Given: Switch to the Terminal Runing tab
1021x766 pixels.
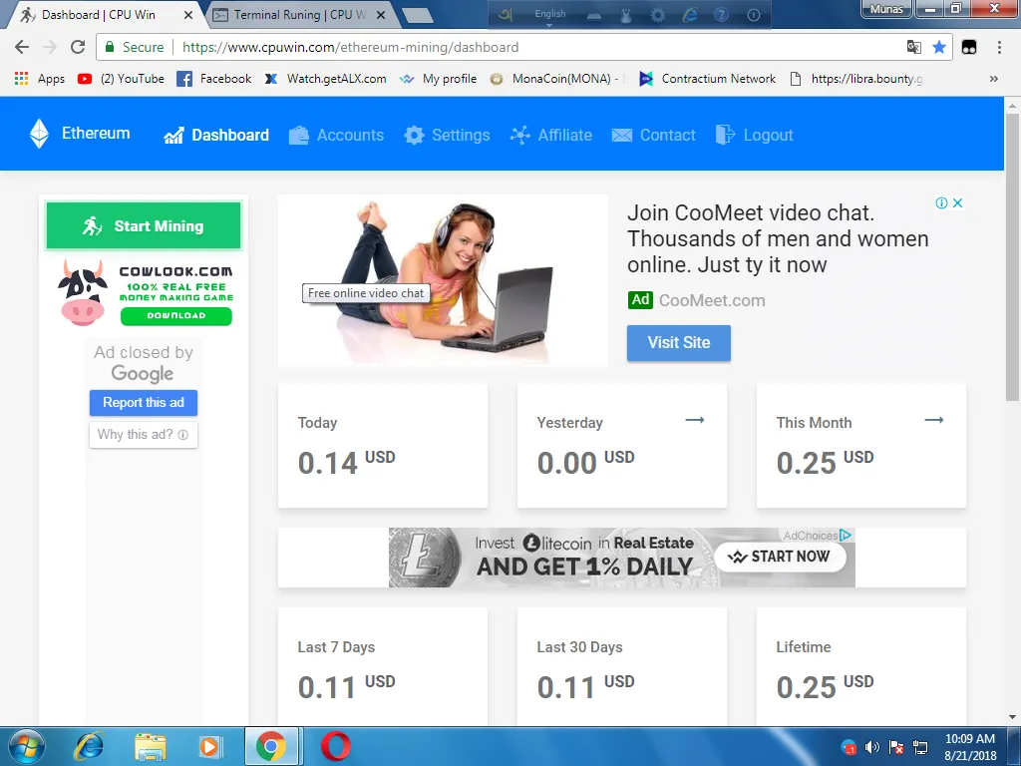Looking at the screenshot, I should (x=299, y=15).
